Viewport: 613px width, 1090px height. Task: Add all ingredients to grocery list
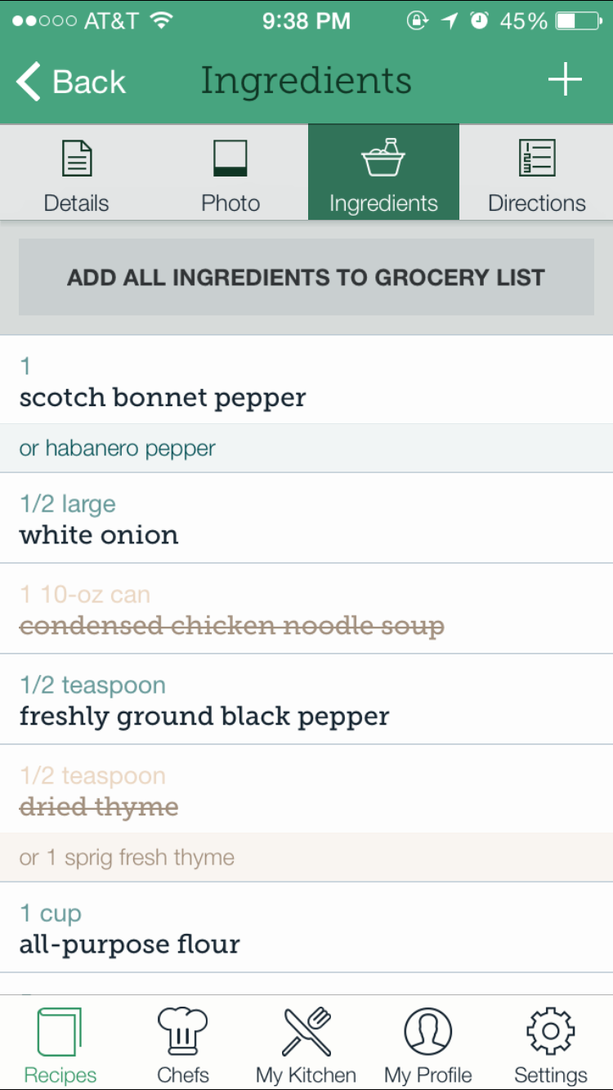306,277
